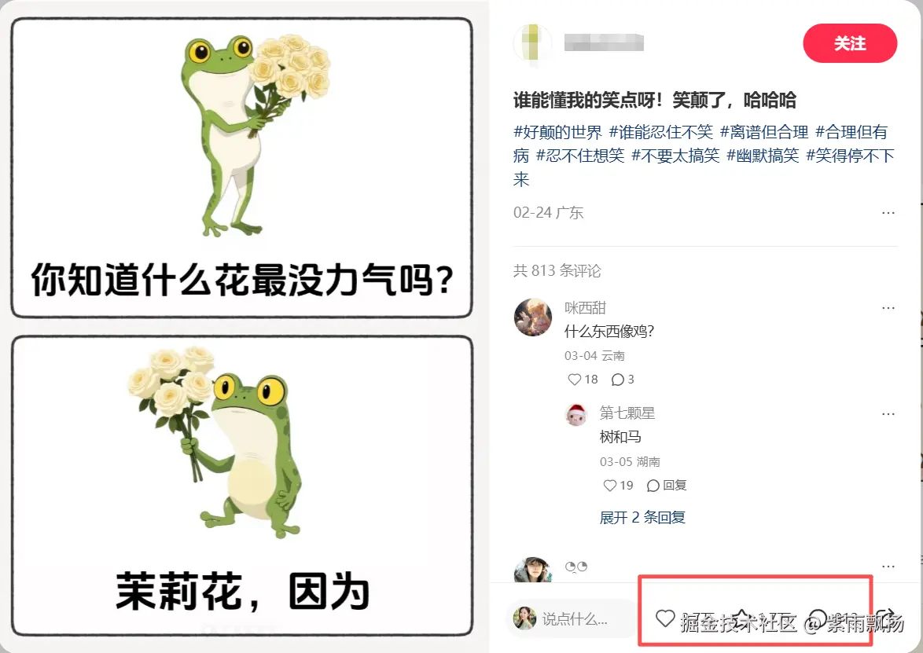Reply to 第七颗星 via 回复 icon
923x653 pixels.
(x=667, y=486)
